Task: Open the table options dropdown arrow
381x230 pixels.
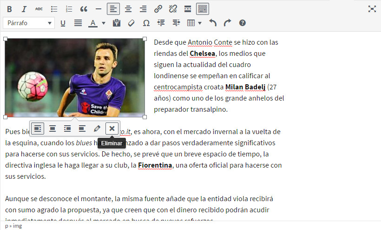Action: coord(200,23)
